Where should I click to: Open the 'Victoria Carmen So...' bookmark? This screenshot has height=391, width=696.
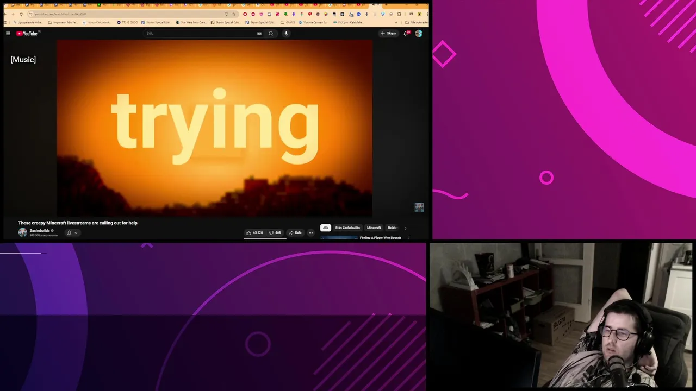coord(314,22)
